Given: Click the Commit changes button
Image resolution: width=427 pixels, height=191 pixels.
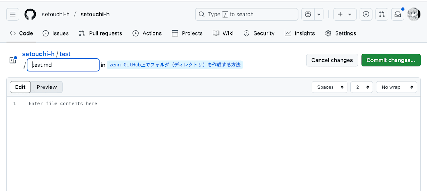Looking at the screenshot, I should [391, 60].
